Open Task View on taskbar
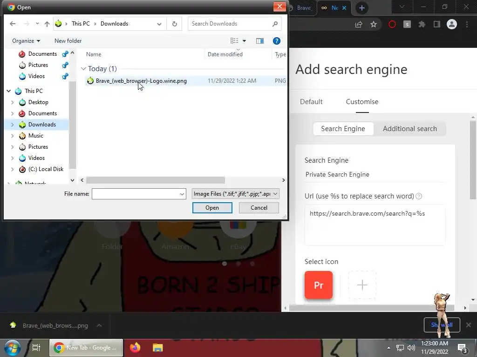The height and width of the screenshot is (357, 477). pos(36,348)
